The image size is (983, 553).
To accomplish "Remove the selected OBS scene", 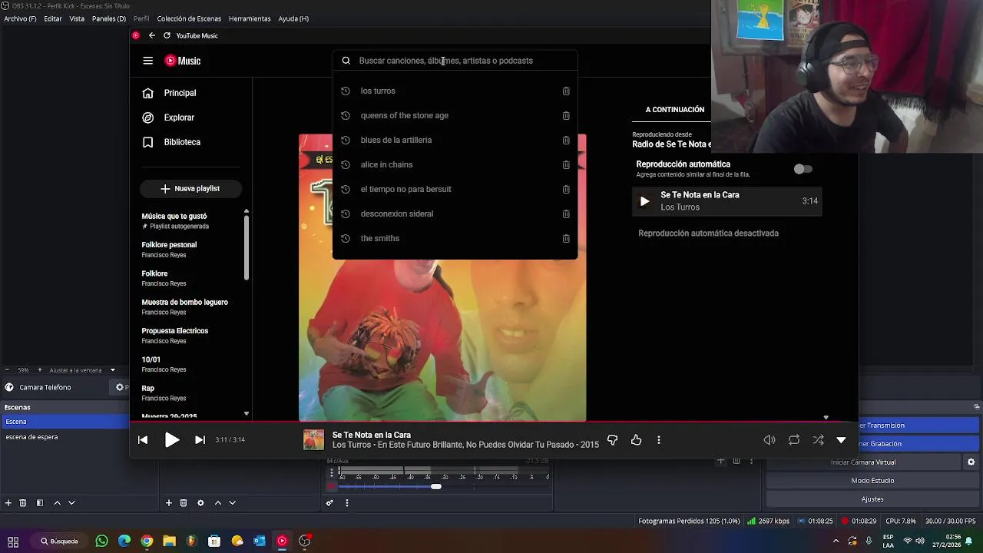I will click(x=23, y=503).
